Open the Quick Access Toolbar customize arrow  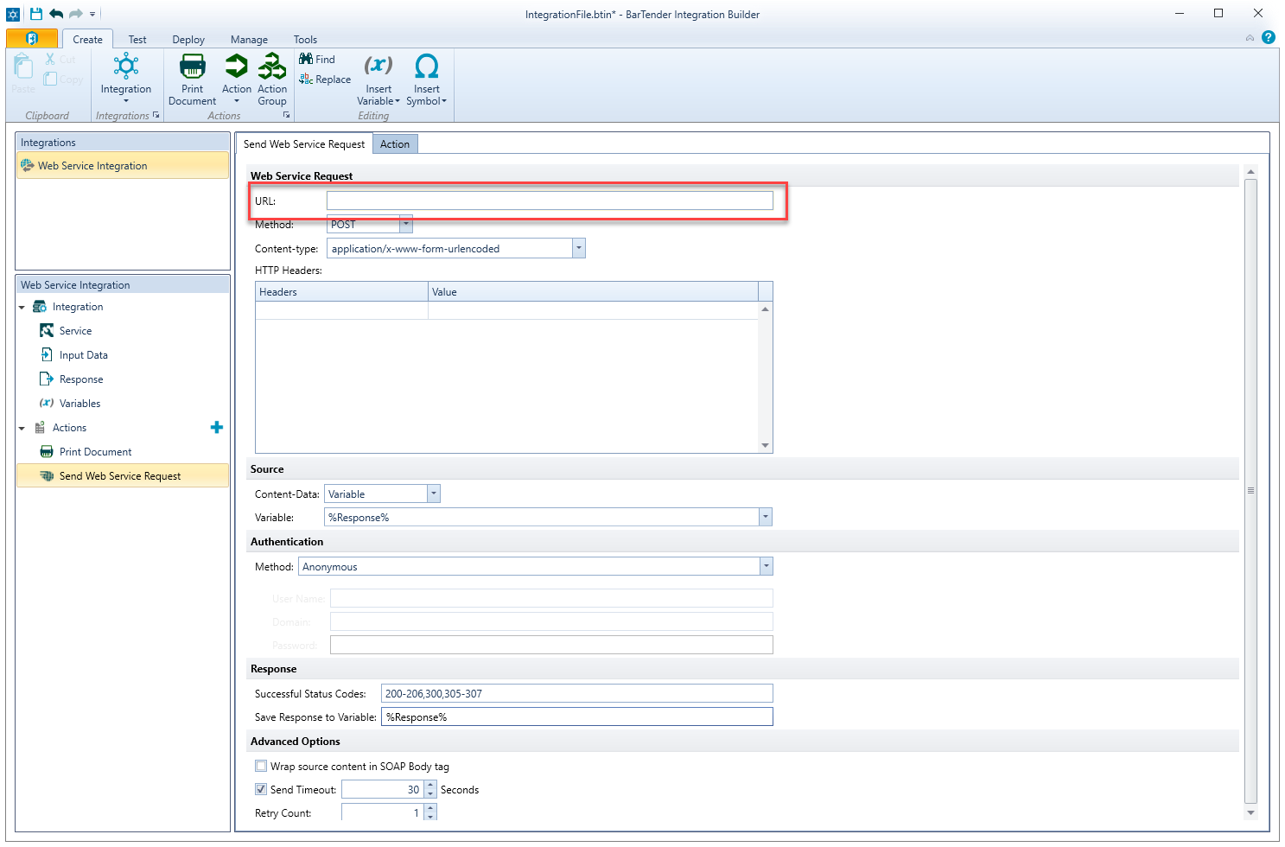92,15
